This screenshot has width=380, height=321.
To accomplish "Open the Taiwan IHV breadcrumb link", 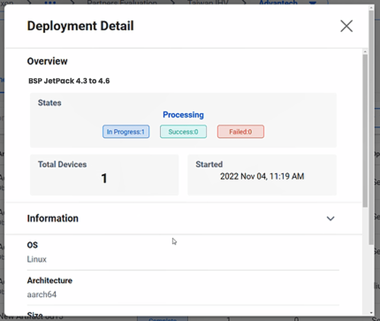I will pos(205,2).
